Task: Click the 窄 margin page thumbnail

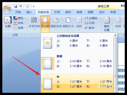Action: point(47,84)
